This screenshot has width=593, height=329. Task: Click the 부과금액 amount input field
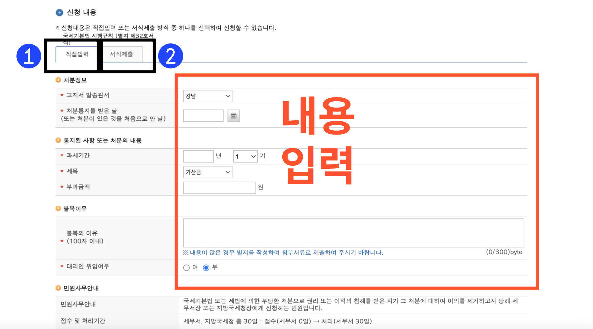click(219, 187)
